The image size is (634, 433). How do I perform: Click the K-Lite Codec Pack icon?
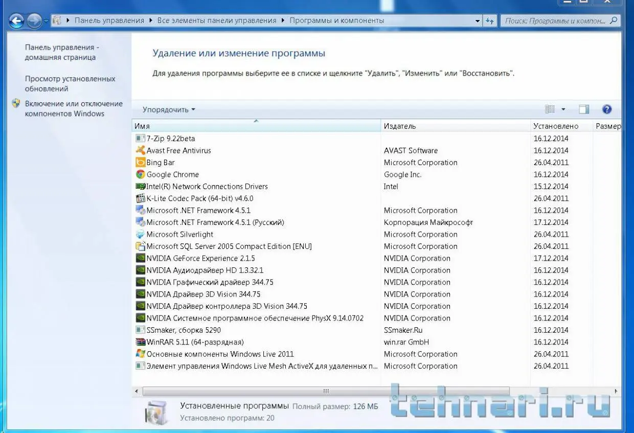coord(140,198)
